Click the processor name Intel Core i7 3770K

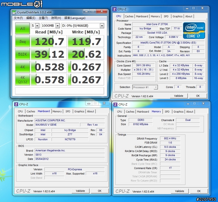(x=157, y=24)
